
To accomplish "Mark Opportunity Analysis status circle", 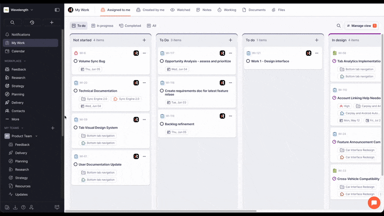I will coord(162,61).
